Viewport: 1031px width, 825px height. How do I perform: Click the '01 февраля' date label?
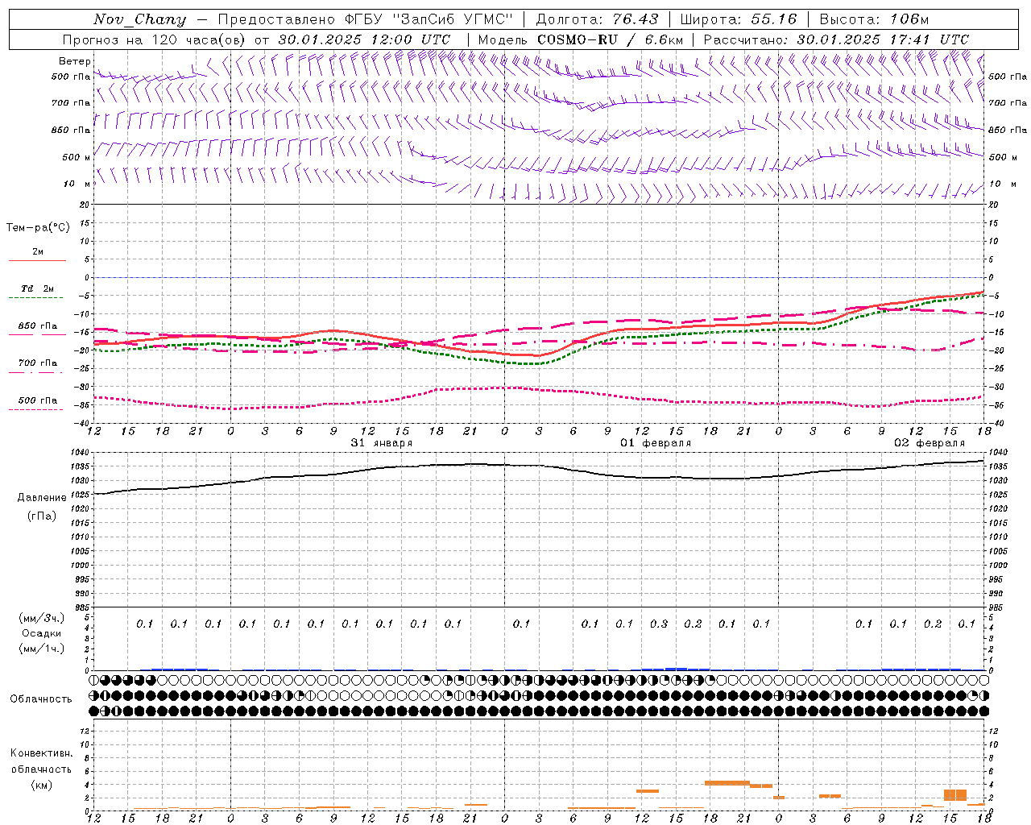click(x=655, y=443)
